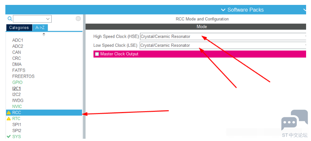Image resolution: width=311 pixels, height=141 pixels.
Task: Select DMA in the peripheral list
Action: coord(17,64)
